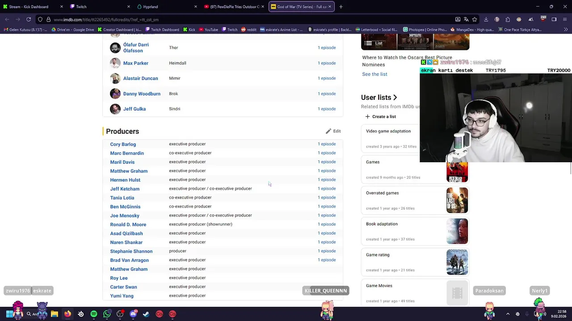
Task: Open Steam from the taskbar
Action: click(146, 314)
